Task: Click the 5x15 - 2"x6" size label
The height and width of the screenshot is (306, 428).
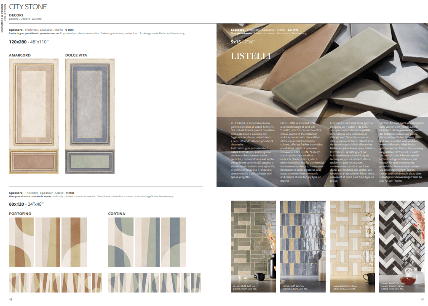Action: tap(243, 42)
